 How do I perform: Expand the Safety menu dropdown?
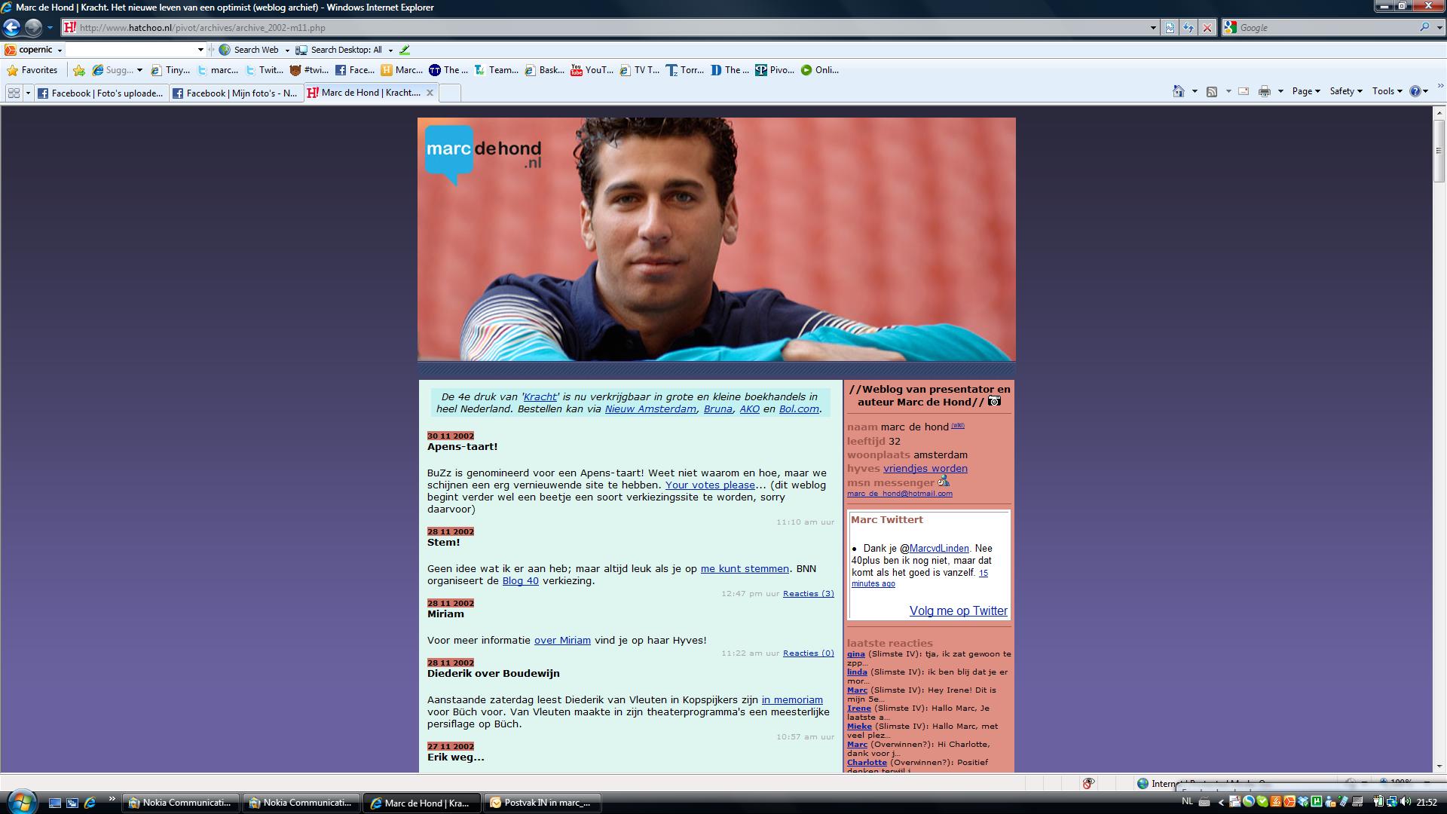pos(1345,91)
